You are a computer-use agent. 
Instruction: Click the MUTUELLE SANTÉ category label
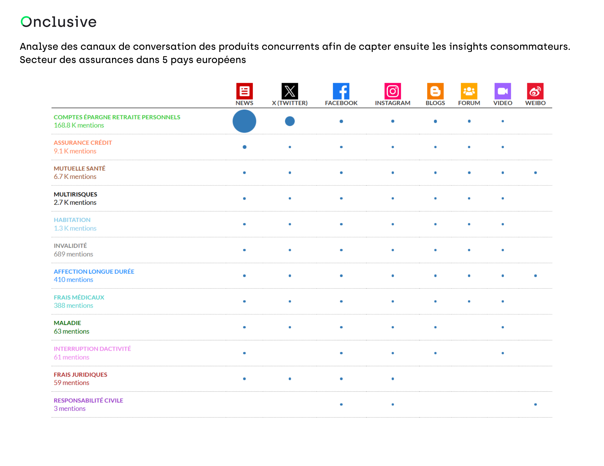(80, 168)
